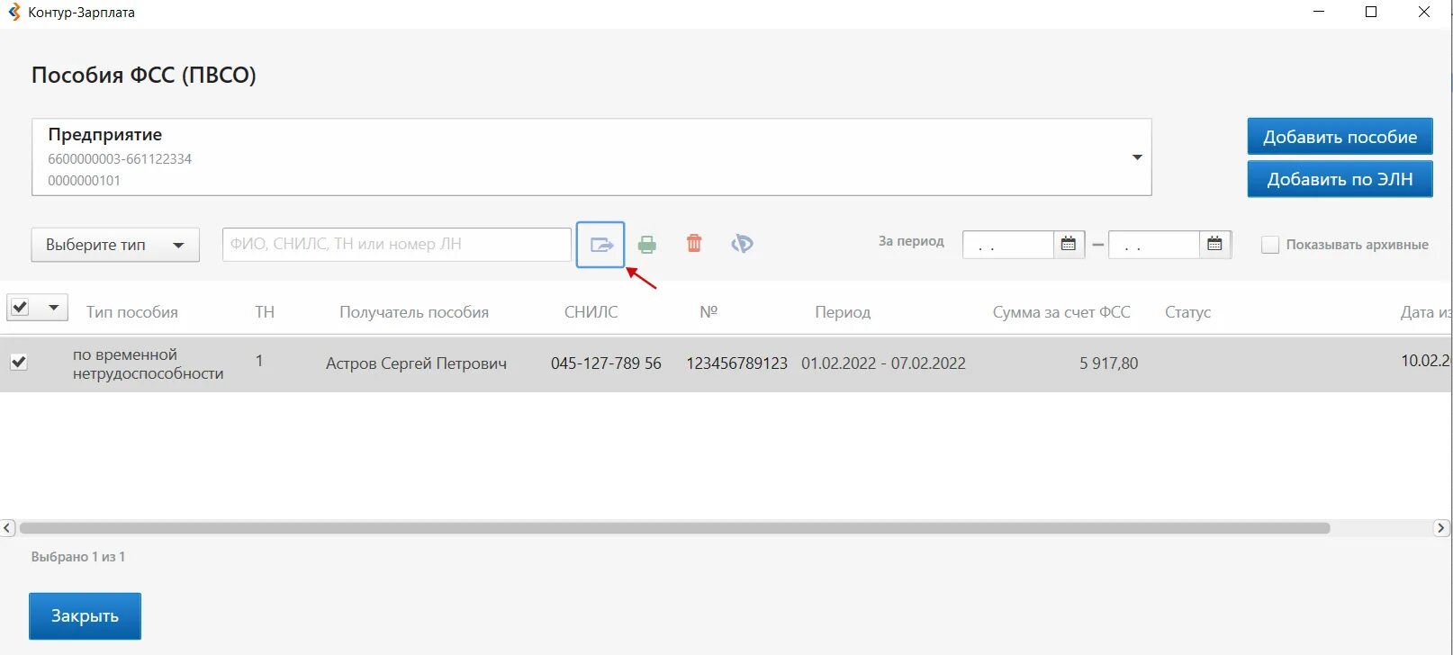Open the calendar for period end date
This screenshot has height=655, width=1453.
[x=1214, y=244]
